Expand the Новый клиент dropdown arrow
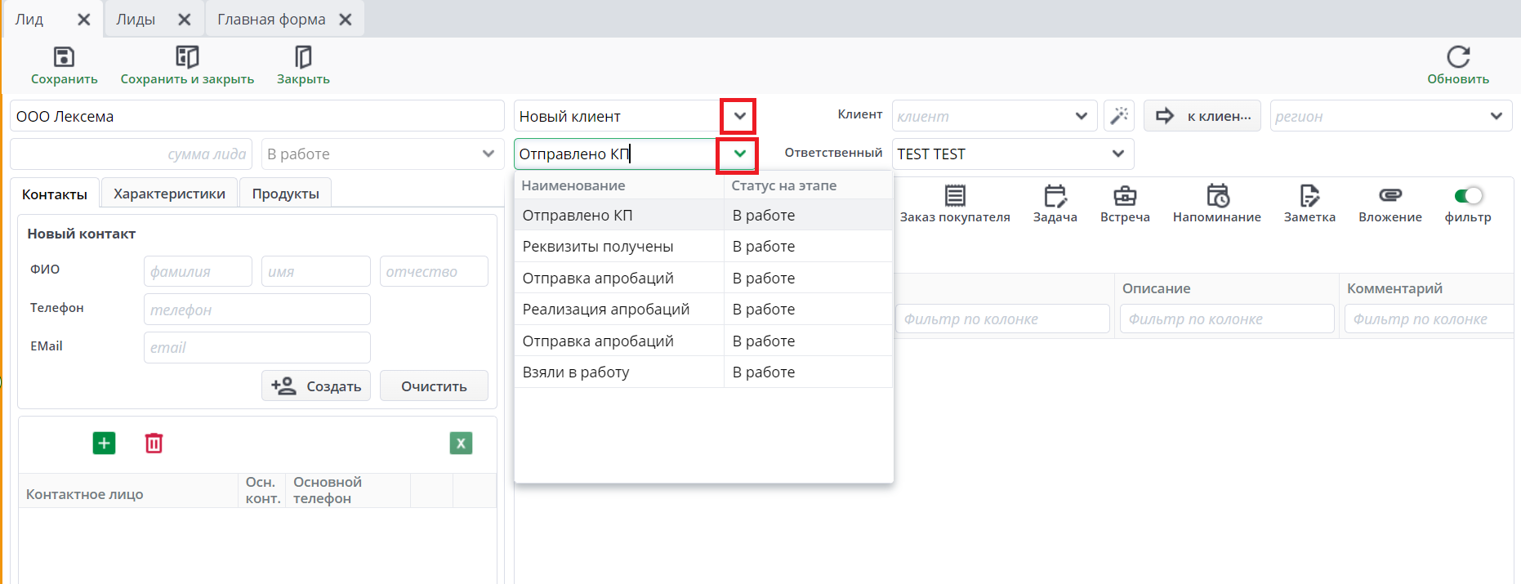This screenshot has height=584, width=1521. pyautogui.click(x=739, y=116)
